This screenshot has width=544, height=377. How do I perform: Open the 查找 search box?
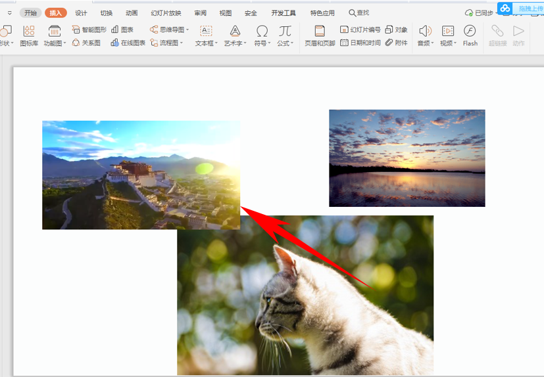pos(359,13)
